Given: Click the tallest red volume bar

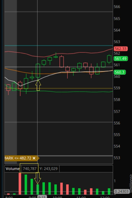Looking at the screenshot, I should 20,184.
